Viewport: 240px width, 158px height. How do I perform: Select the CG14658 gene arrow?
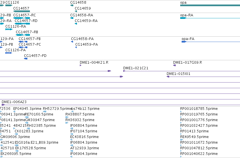point(72,5)
